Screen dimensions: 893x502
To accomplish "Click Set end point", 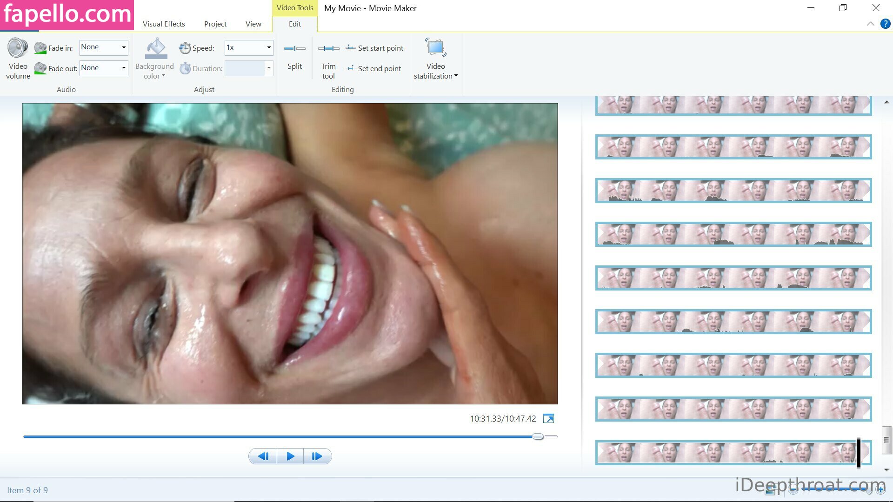I will coord(373,68).
